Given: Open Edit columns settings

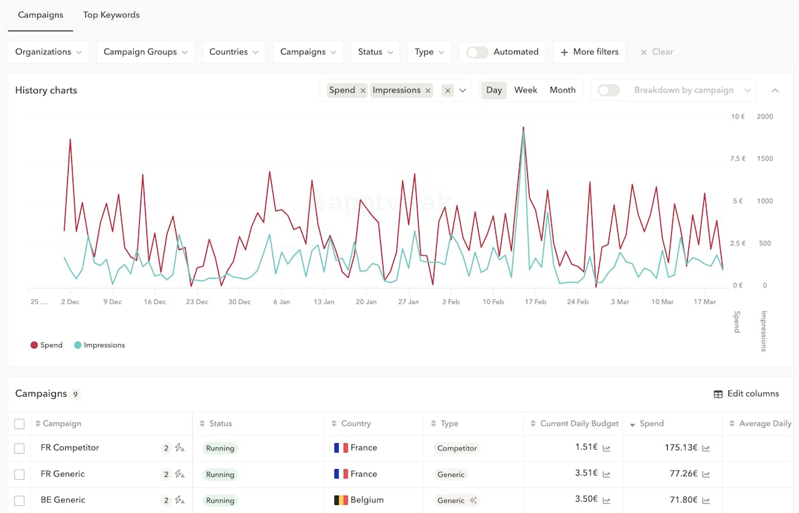Looking at the screenshot, I should (x=746, y=394).
